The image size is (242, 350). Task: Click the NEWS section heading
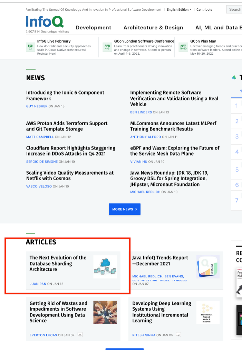pos(36,78)
